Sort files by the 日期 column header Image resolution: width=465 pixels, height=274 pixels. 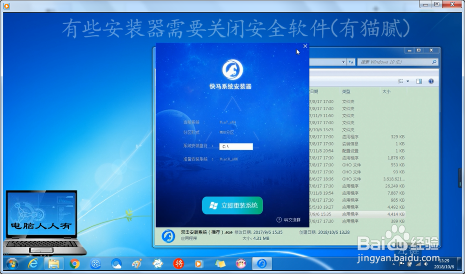coord(314,92)
